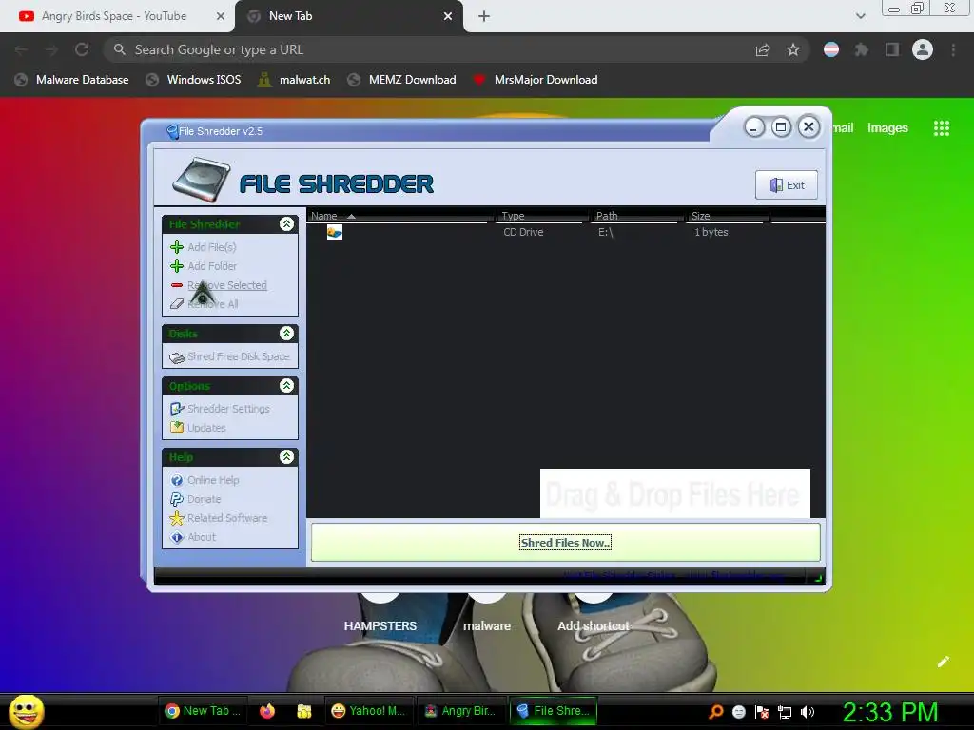The width and height of the screenshot is (974, 730).
Task: Click the taskbar search magnifier icon
Action: (x=716, y=711)
